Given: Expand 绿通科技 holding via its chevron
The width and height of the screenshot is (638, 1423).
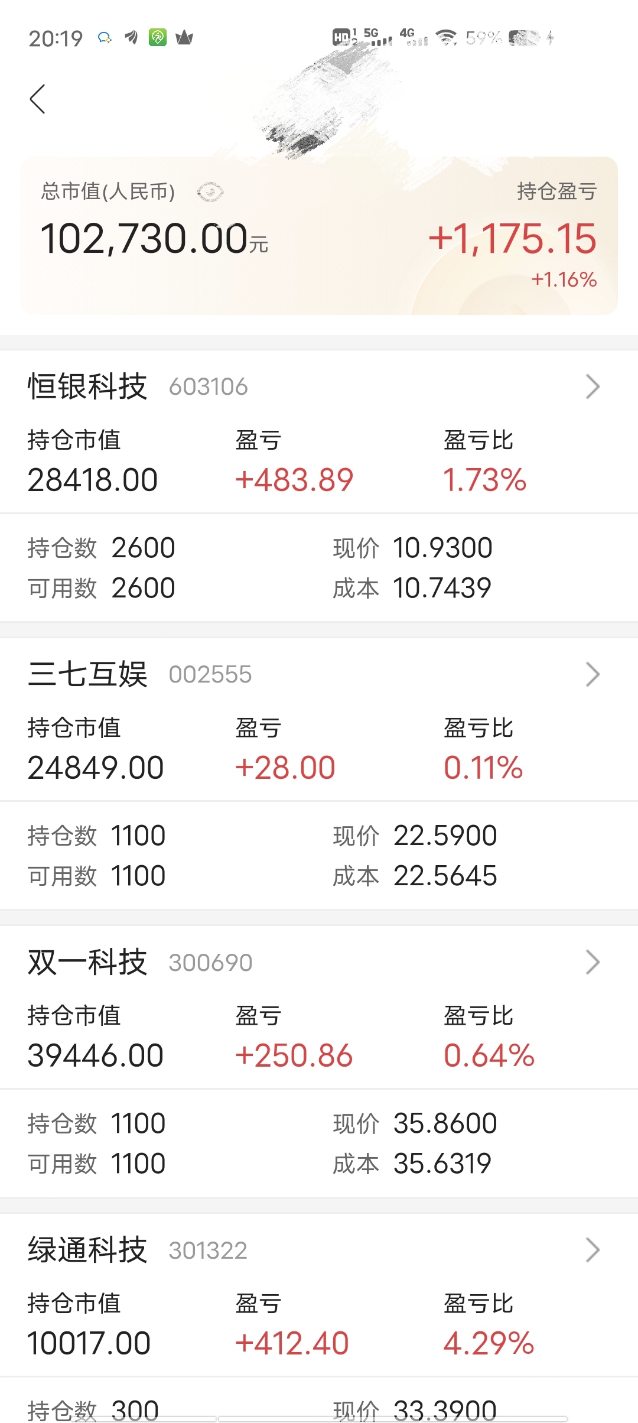Looking at the screenshot, I should (593, 1250).
